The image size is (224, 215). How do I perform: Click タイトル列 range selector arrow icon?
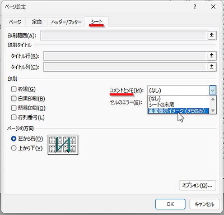tap(212, 67)
